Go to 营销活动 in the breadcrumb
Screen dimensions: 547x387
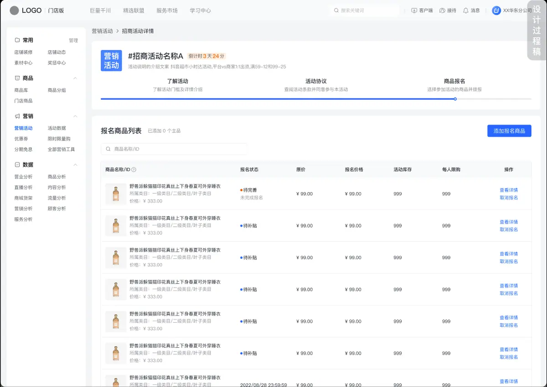coord(102,31)
